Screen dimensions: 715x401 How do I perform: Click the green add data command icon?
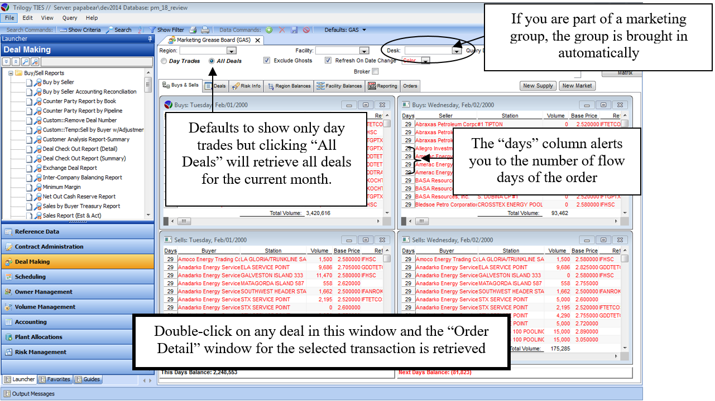269,30
